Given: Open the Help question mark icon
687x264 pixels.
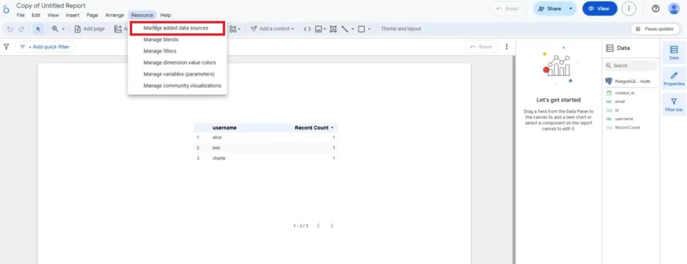Looking at the screenshot, I should [x=656, y=9].
